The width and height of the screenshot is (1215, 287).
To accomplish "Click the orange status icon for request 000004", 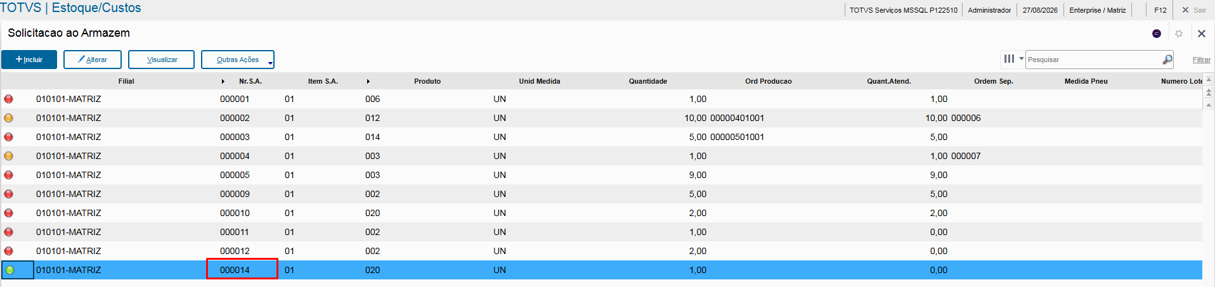I will pos(9,156).
